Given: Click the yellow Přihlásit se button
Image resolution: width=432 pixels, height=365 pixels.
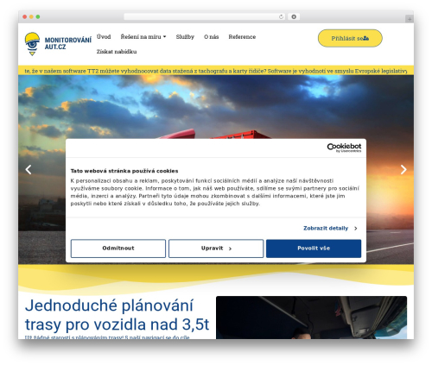Looking at the screenshot, I should [x=350, y=38].
